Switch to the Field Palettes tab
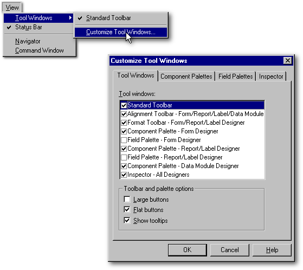 coord(236,76)
